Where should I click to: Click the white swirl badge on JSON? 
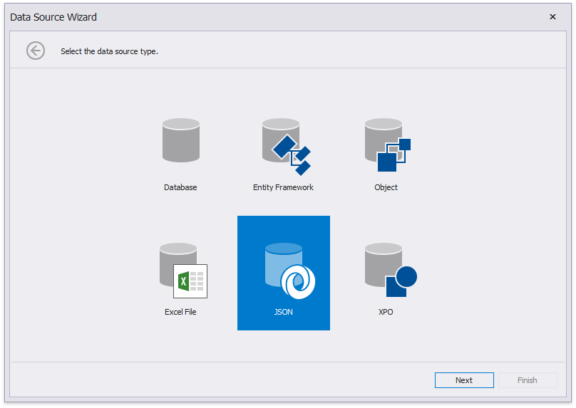(297, 282)
